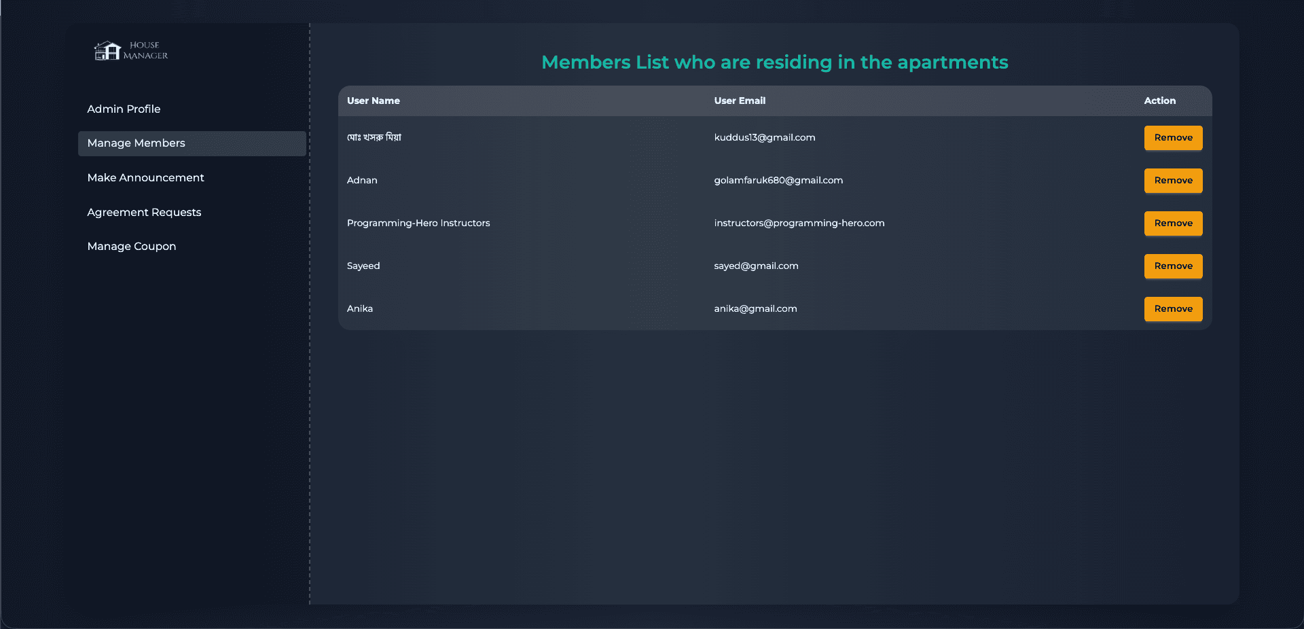This screenshot has height=629, width=1304.
Task: Click the instructors@programming-hero.com email cell
Action: (x=799, y=223)
